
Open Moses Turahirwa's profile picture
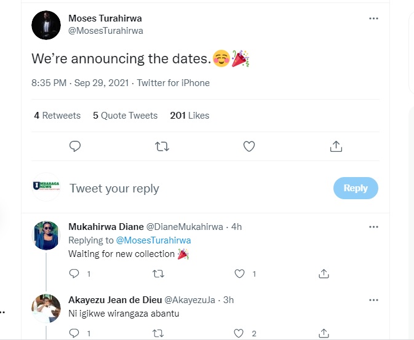pos(46,25)
